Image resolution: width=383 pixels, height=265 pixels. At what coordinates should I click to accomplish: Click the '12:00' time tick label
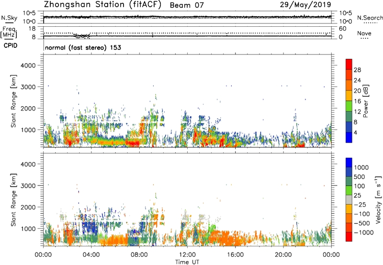coord(187,255)
